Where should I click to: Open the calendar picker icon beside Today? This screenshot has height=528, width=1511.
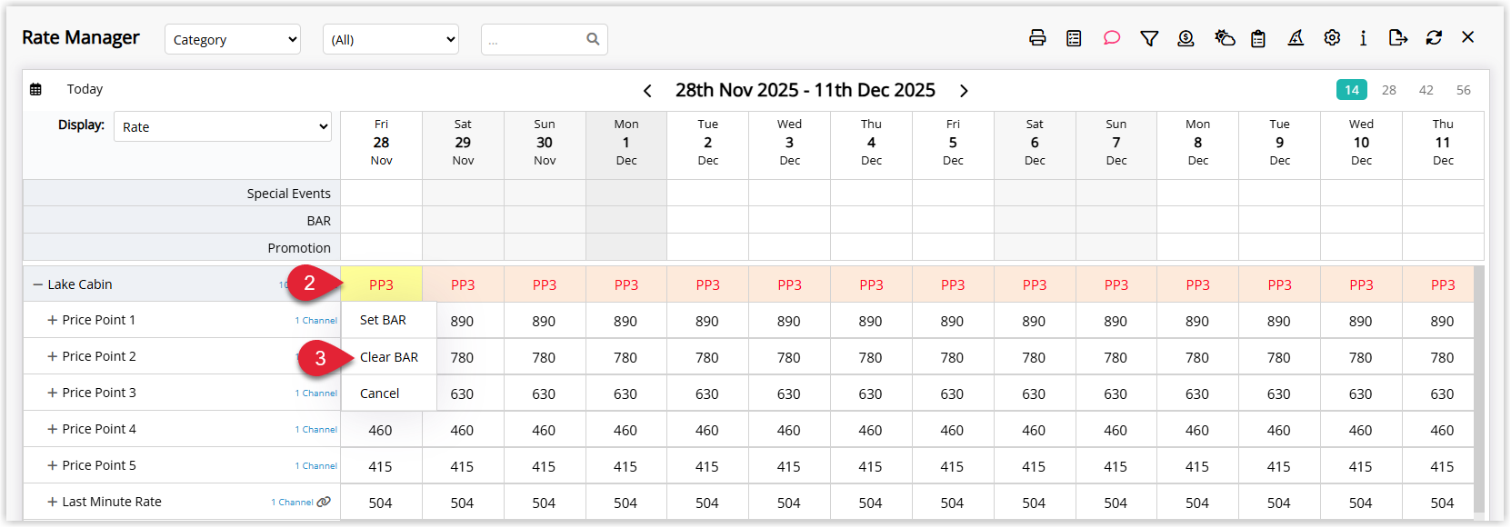pos(35,89)
